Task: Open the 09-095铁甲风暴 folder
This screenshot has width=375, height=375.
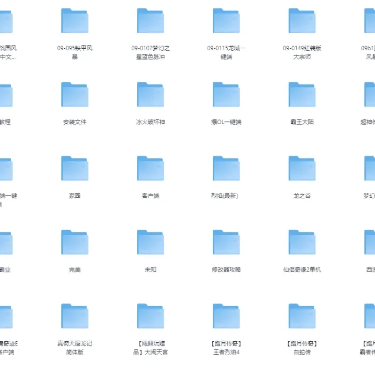Action: coord(75,21)
